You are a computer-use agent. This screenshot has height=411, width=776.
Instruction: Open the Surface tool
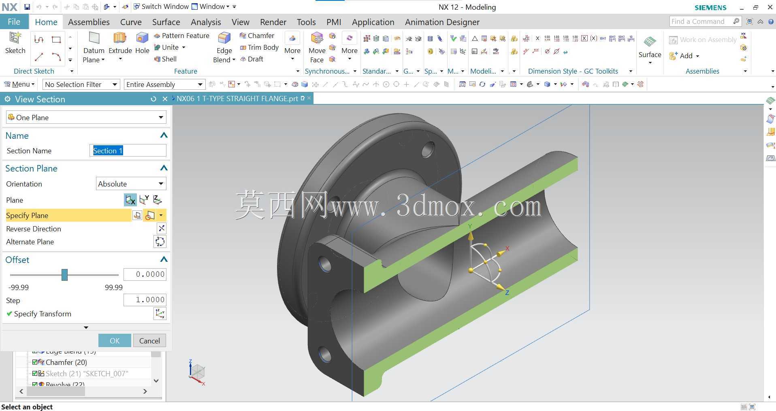coord(650,47)
